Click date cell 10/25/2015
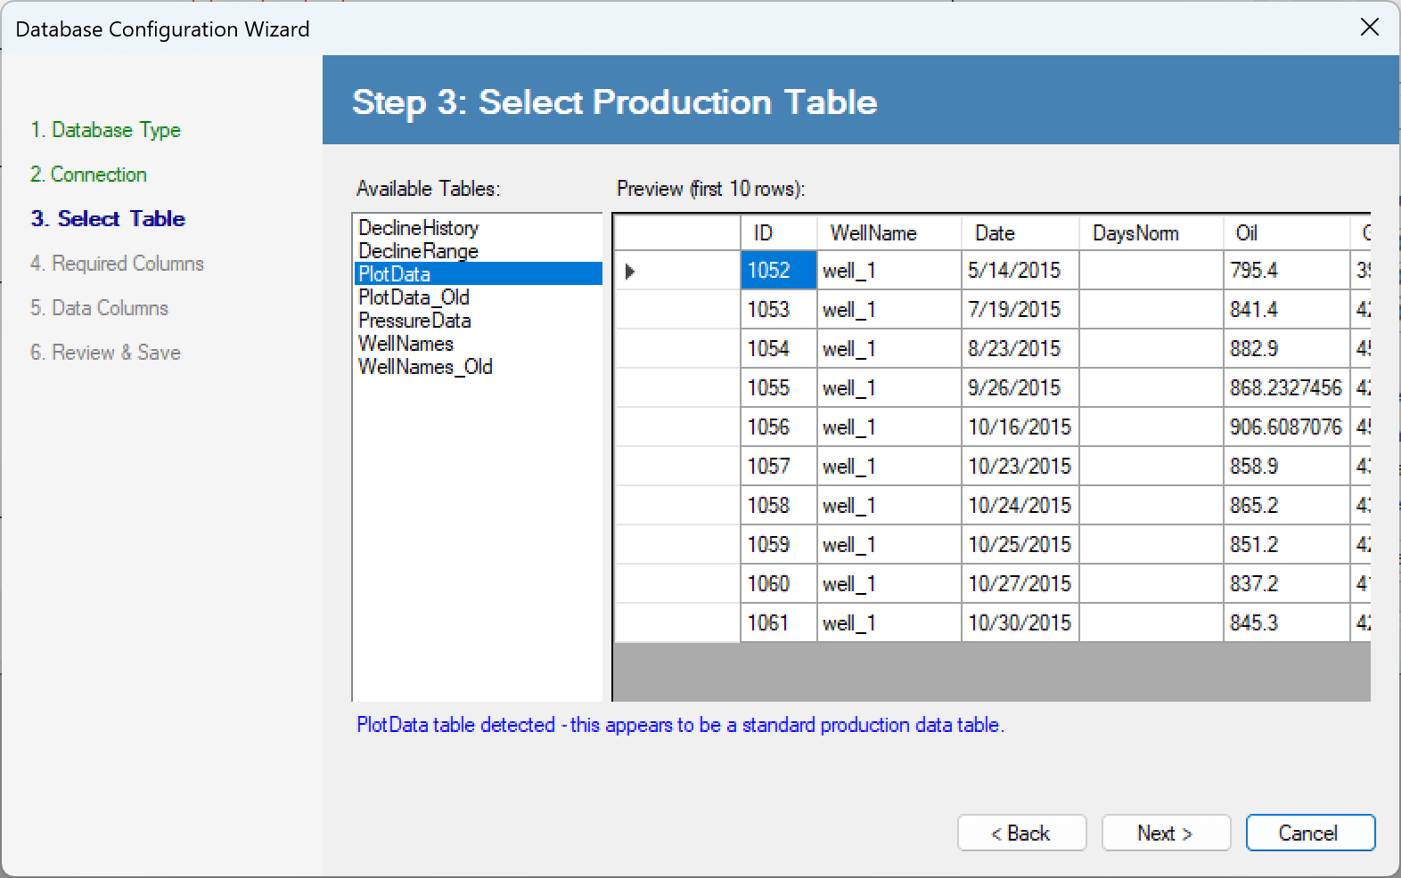The width and height of the screenshot is (1401, 878). pos(1020,545)
